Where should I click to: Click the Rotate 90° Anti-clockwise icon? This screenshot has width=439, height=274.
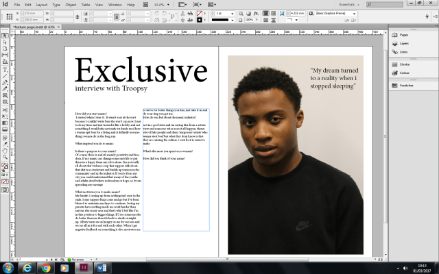pos(164,13)
